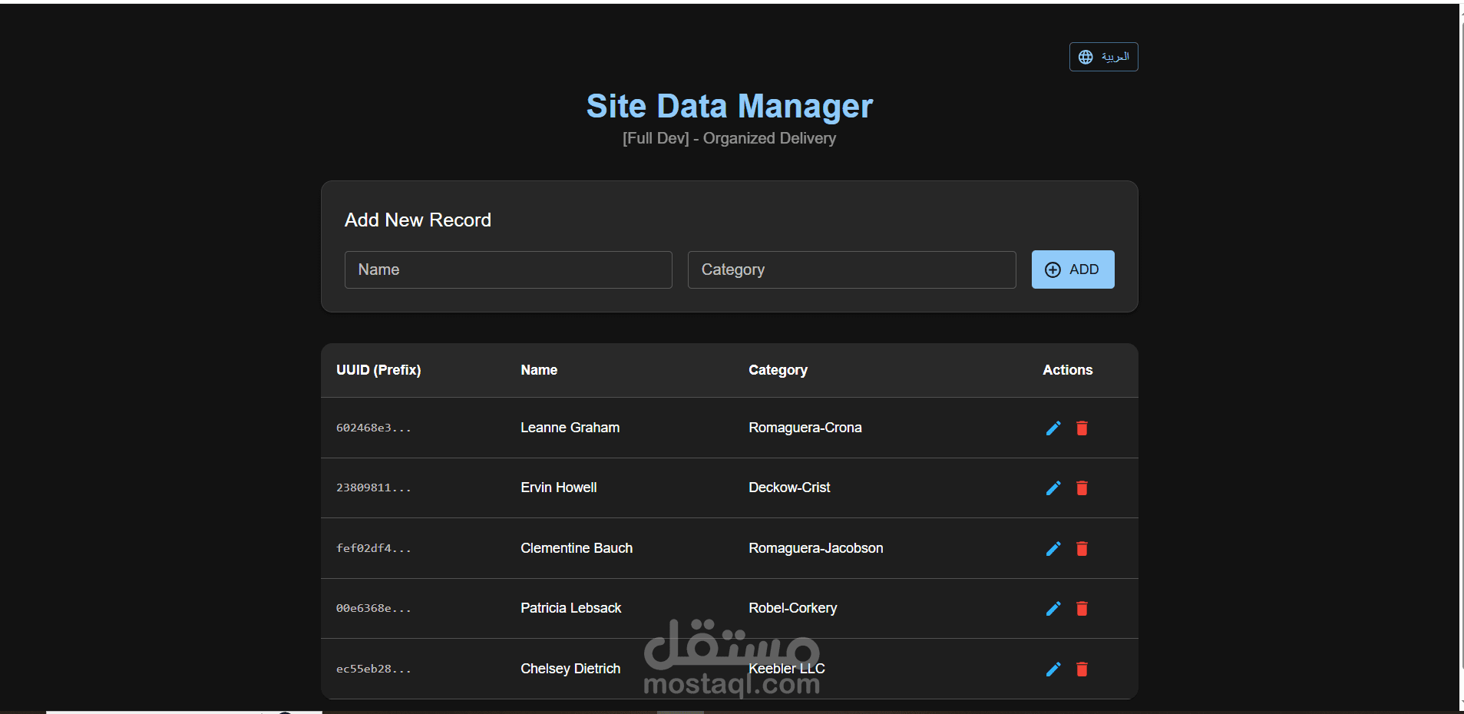Click the globe icon on the language button
Image resolution: width=1464 pixels, height=714 pixels.
tap(1086, 56)
